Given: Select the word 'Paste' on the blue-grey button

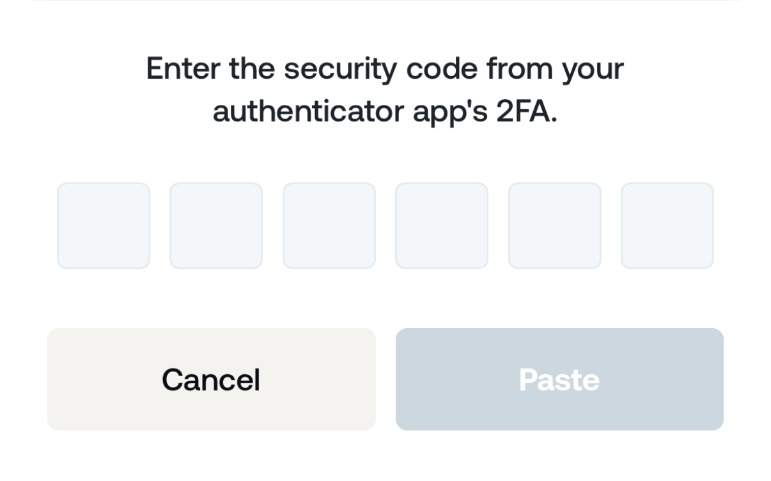Looking at the screenshot, I should pyautogui.click(x=559, y=379).
